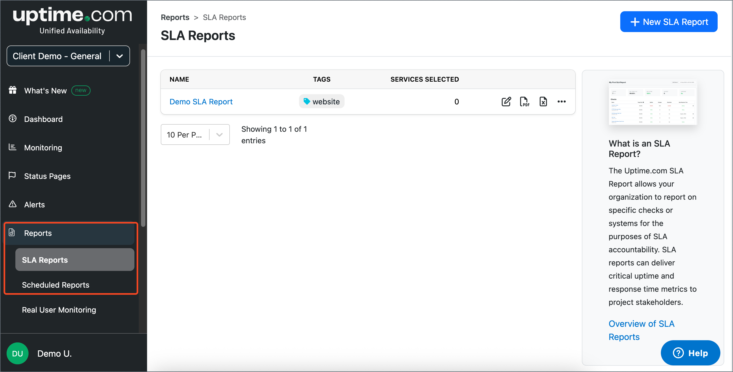Click the NAME column header
The height and width of the screenshot is (372, 733).
click(179, 79)
